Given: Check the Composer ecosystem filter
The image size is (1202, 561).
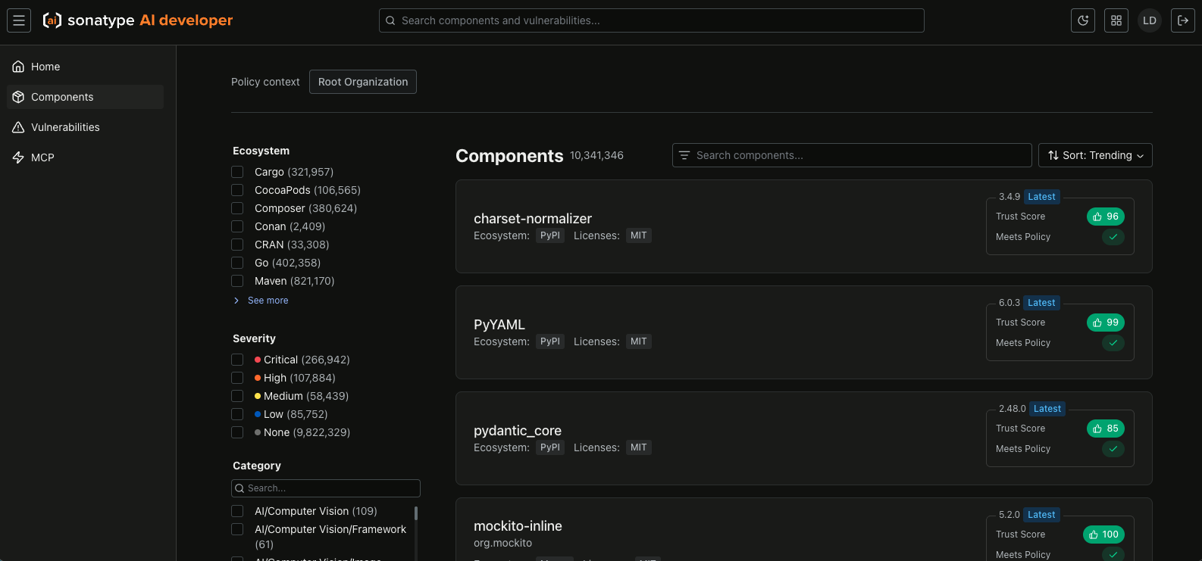Looking at the screenshot, I should (x=237, y=208).
